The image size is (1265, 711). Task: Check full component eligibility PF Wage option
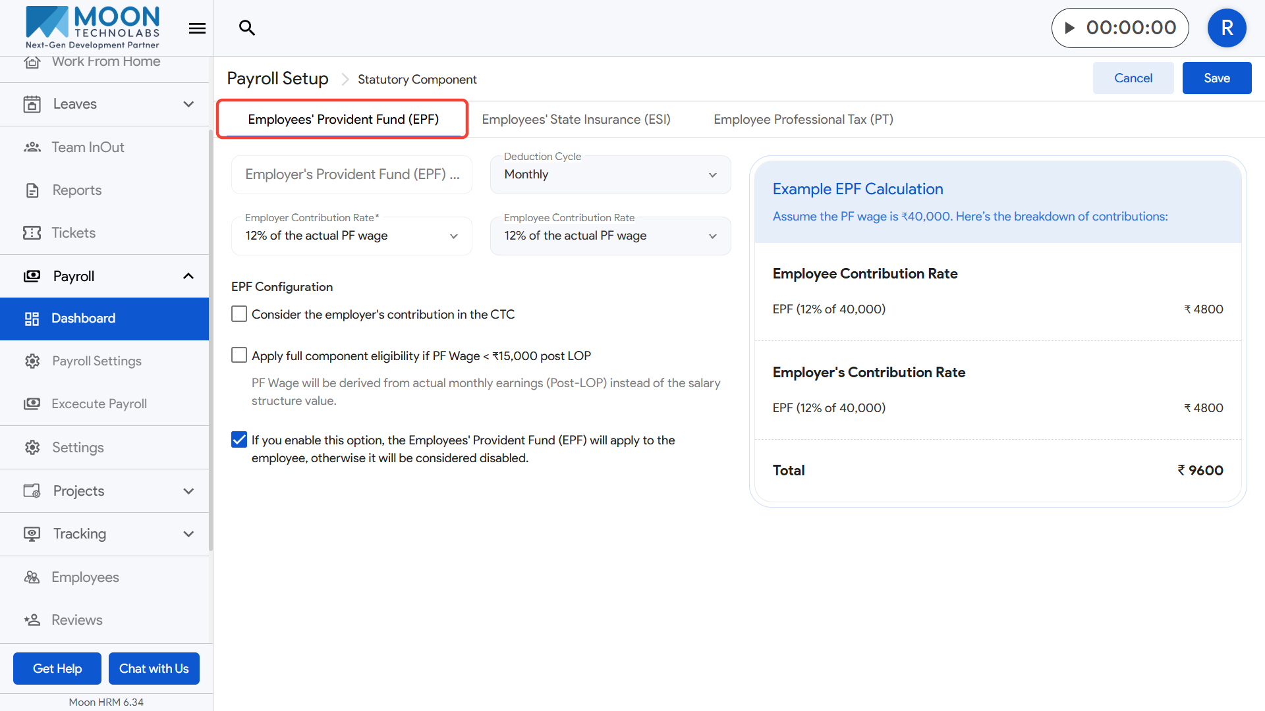click(x=239, y=355)
